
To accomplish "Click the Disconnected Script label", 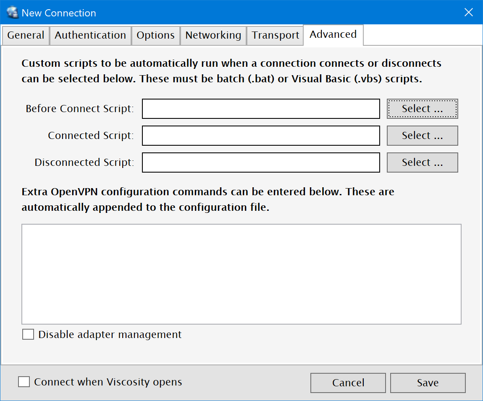I will coord(84,162).
